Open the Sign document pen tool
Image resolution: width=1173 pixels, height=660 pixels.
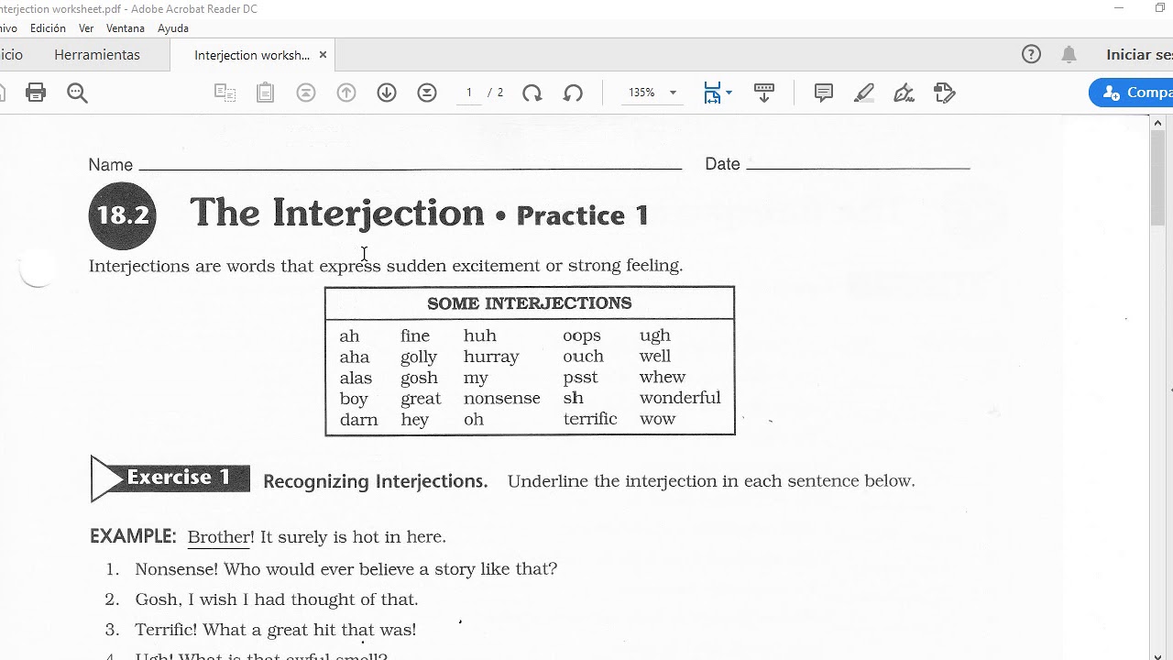click(904, 93)
